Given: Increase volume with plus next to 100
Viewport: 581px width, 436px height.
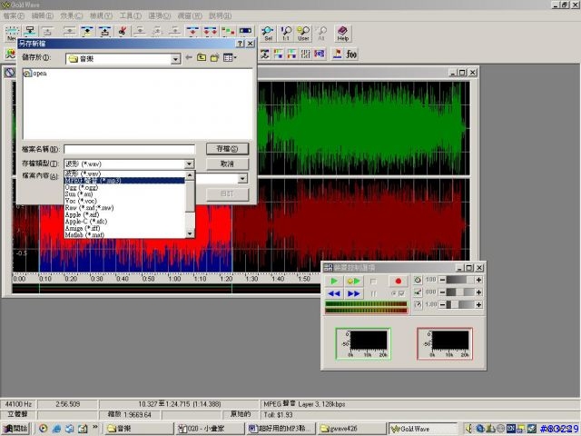Looking at the screenshot, I should [x=478, y=280].
